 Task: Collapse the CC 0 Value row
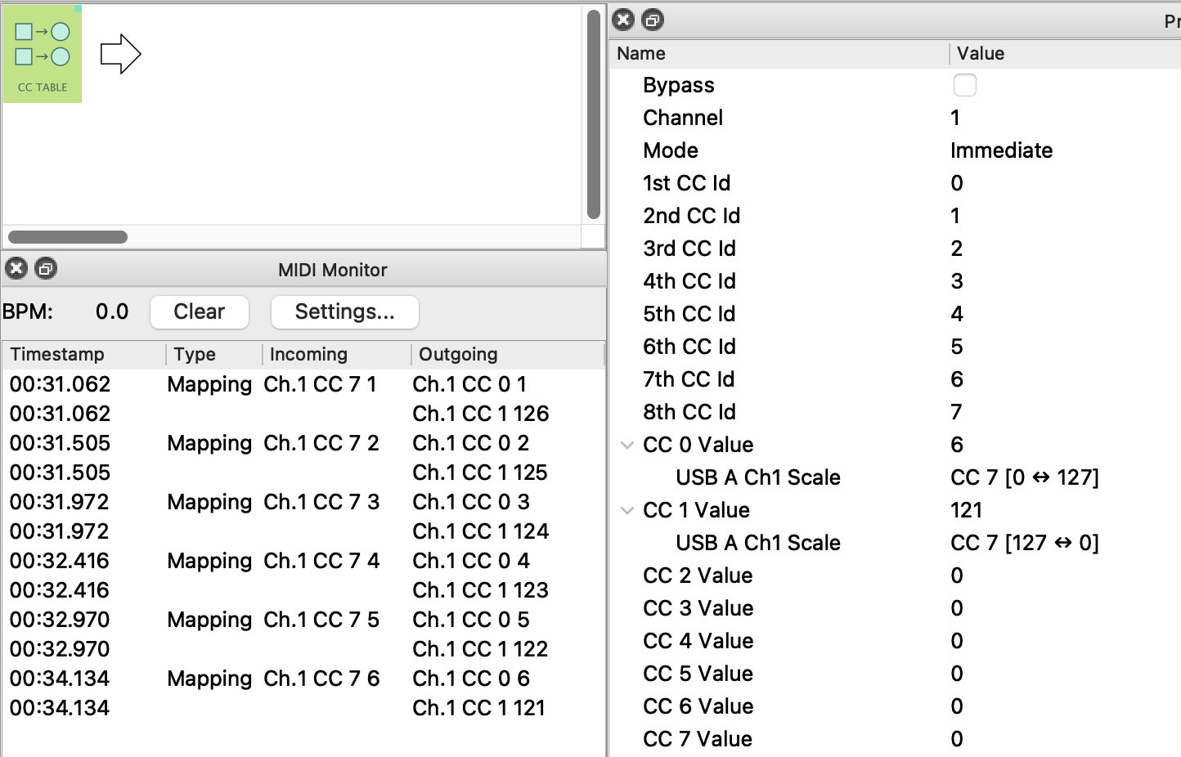(x=627, y=445)
